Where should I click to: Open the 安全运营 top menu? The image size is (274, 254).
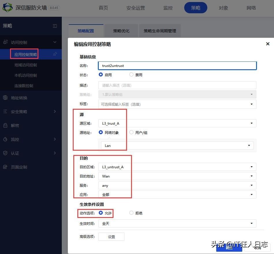click(136, 8)
